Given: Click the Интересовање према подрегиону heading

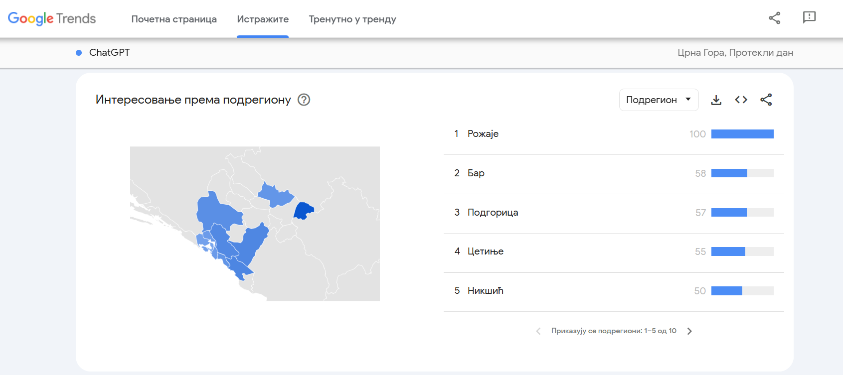Looking at the screenshot, I should tap(193, 100).
